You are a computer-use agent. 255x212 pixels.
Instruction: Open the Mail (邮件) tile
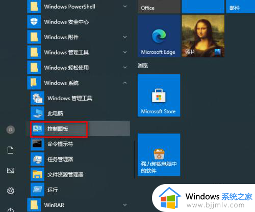[241, 7]
